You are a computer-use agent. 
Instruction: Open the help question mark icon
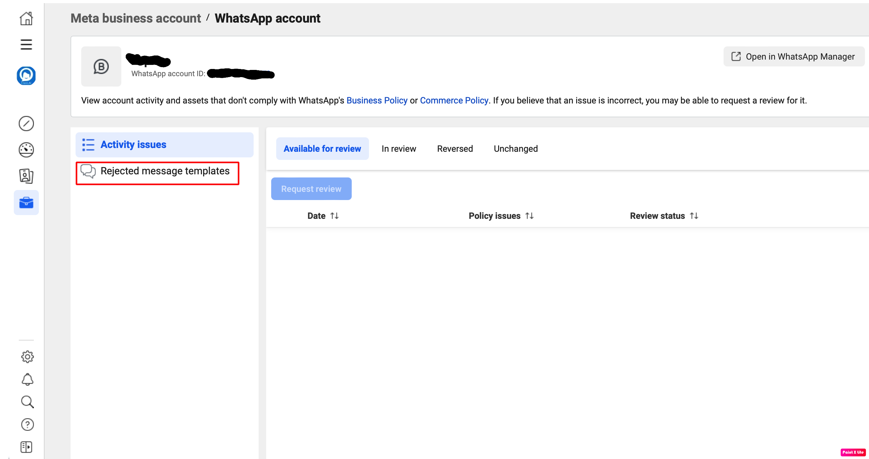27,424
